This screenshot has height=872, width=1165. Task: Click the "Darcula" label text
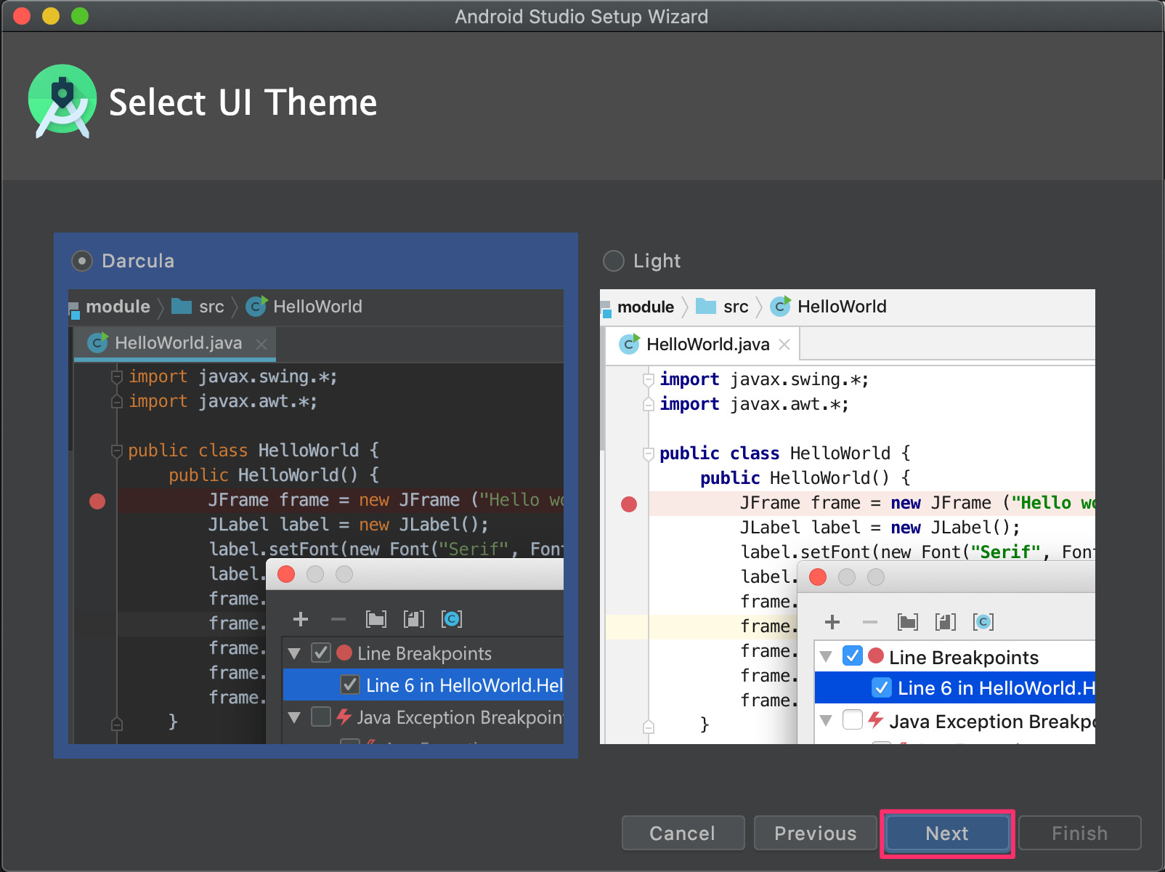click(x=138, y=261)
